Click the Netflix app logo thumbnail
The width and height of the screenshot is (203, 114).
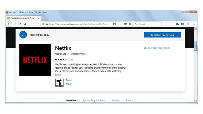tap(35, 60)
